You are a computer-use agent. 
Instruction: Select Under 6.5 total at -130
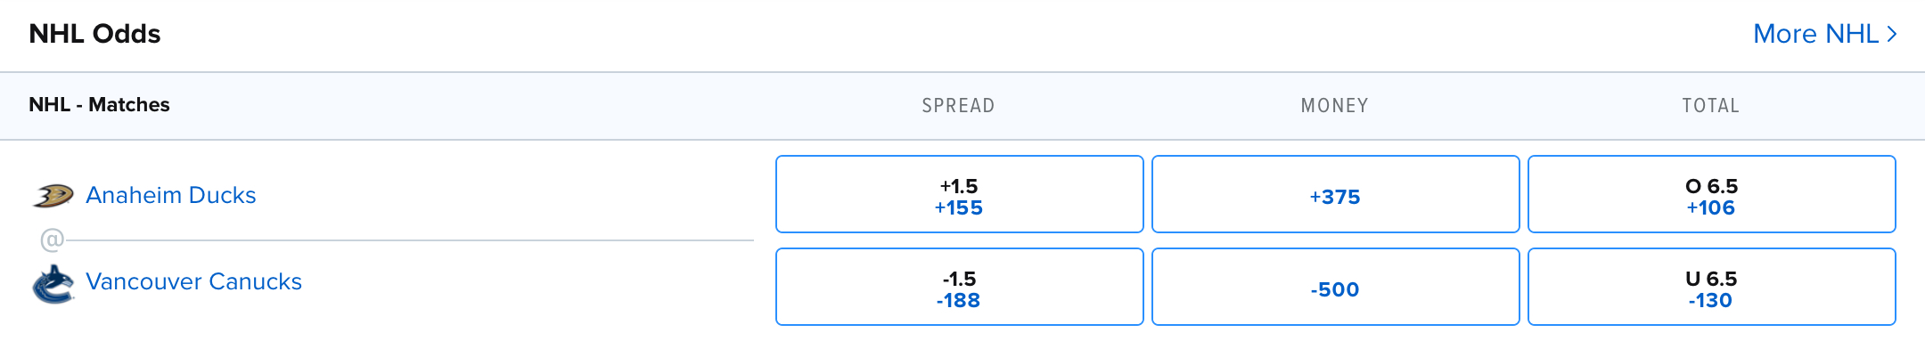[1711, 287]
